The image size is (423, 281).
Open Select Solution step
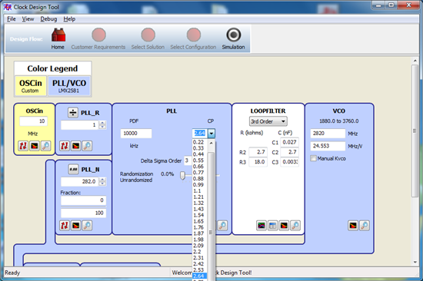(148, 39)
